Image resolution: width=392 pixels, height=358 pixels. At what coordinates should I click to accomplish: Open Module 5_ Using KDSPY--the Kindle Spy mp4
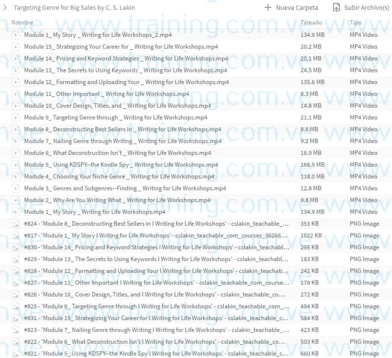coord(121,165)
